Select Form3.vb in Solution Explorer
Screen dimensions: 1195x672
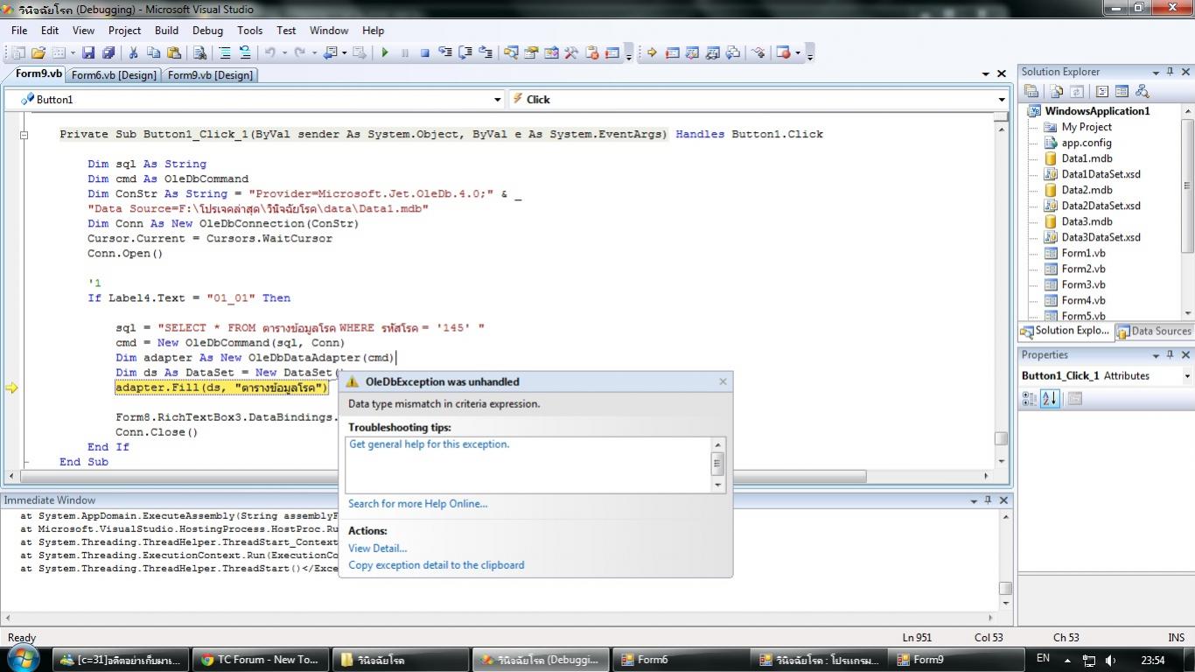tap(1083, 284)
